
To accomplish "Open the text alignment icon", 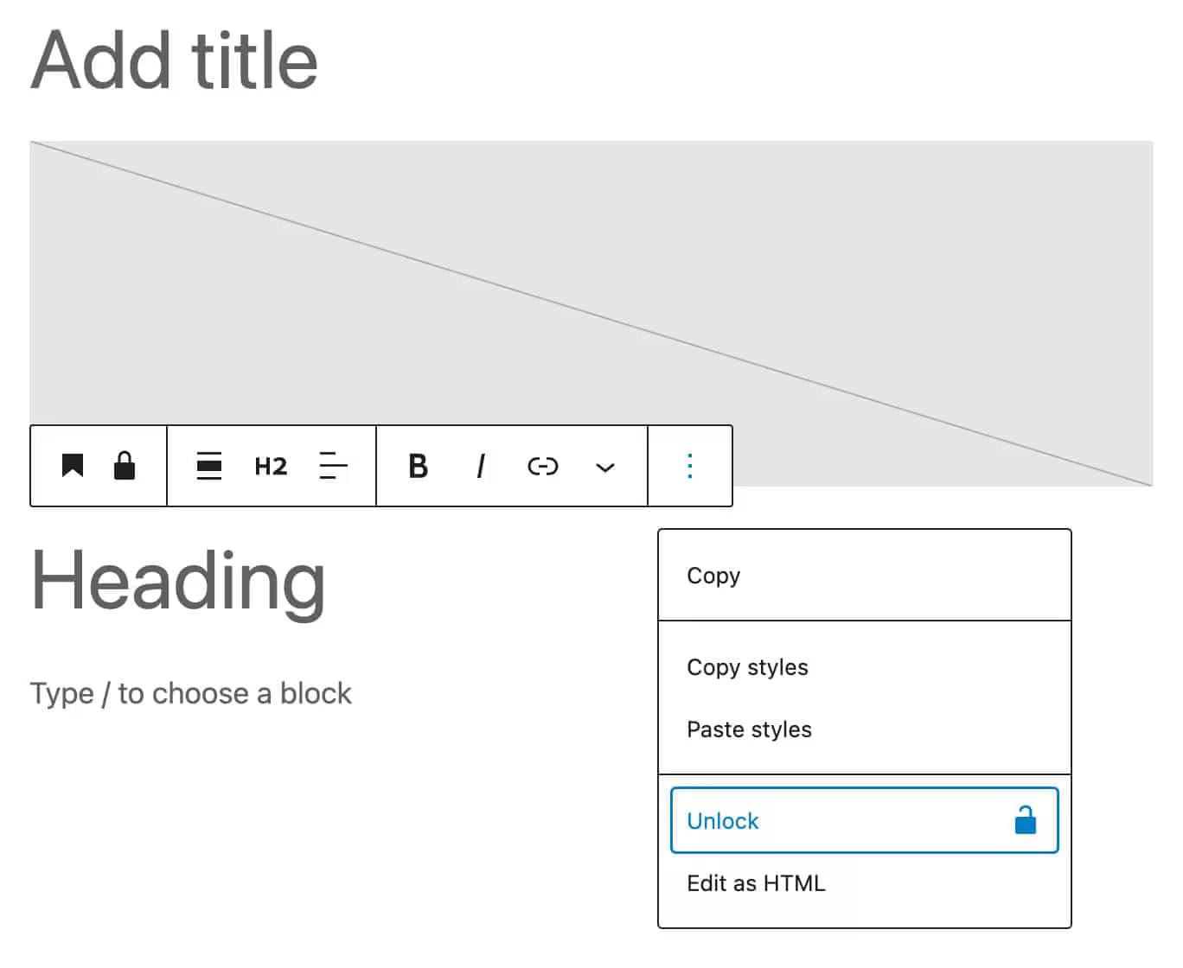I will click(333, 466).
